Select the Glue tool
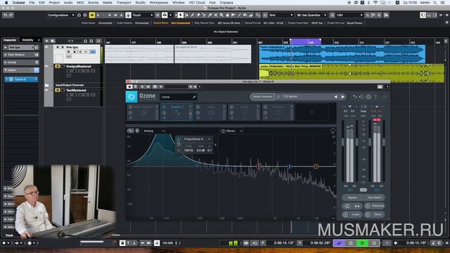The image size is (450, 253). tap(210, 15)
